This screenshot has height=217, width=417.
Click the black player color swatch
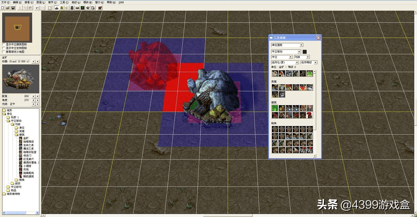tap(305, 52)
